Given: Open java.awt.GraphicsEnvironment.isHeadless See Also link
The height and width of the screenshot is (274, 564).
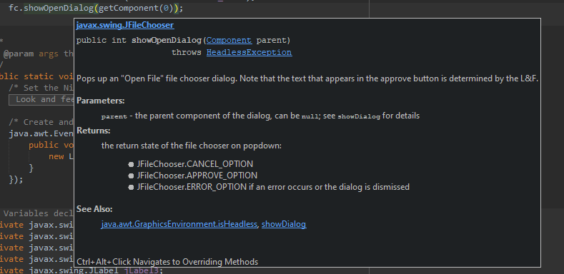Looking at the screenshot, I should [x=179, y=224].
